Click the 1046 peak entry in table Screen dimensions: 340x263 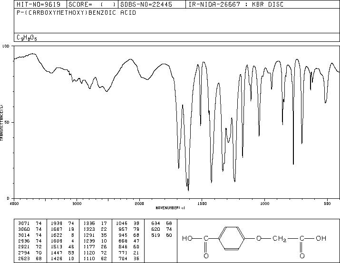(128, 224)
